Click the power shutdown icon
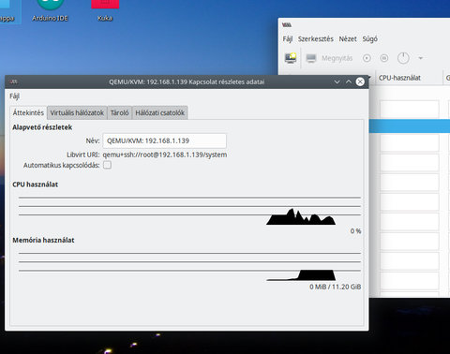 click(x=403, y=58)
